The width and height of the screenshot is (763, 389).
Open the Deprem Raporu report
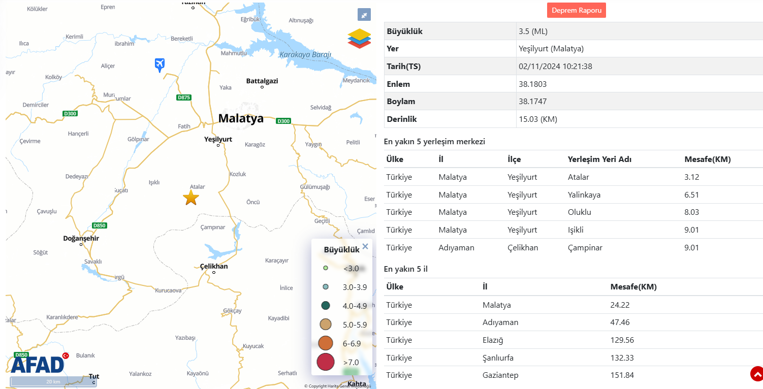pyautogui.click(x=576, y=11)
